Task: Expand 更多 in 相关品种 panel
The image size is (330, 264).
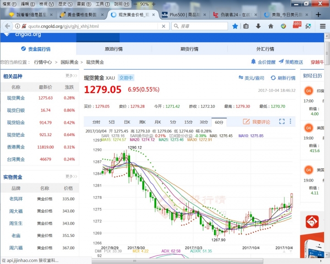Action: [x=71, y=76]
